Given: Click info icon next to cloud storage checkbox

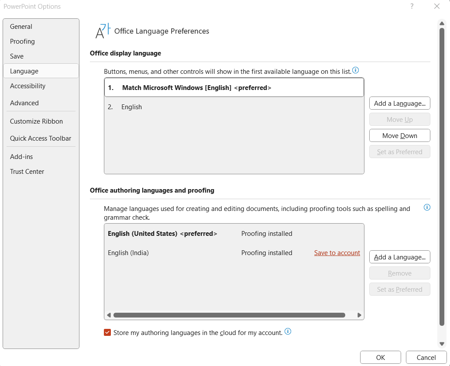Looking at the screenshot, I should pos(288,331).
